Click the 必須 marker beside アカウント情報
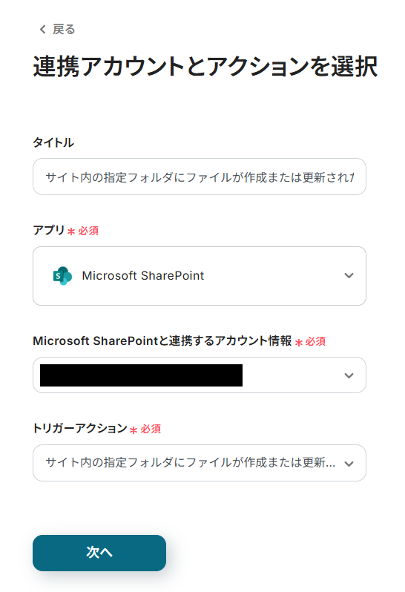The width and height of the screenshot is (405, 592). coord(315,342)
